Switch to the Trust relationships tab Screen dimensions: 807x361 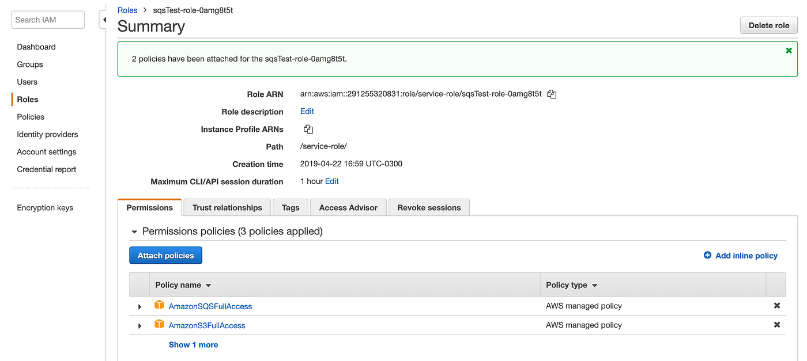click(x=227, y=207)
